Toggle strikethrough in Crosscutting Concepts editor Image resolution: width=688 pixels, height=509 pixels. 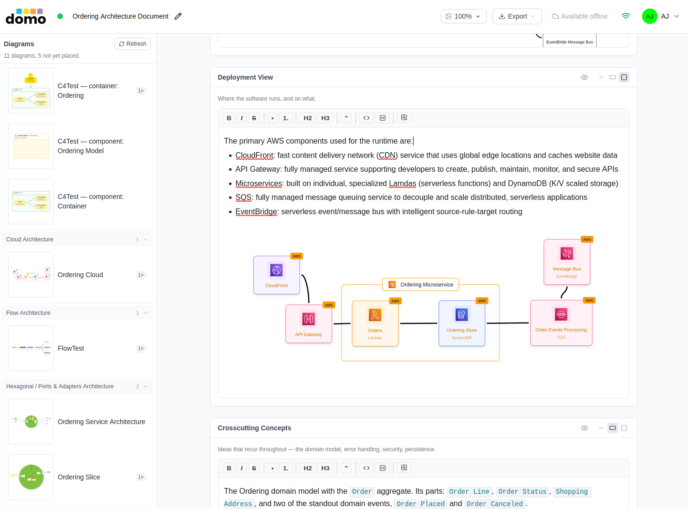click(254, 468)
